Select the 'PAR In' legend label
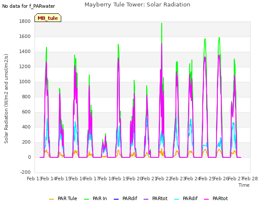 pyautogui.click(x=100, y=198)
